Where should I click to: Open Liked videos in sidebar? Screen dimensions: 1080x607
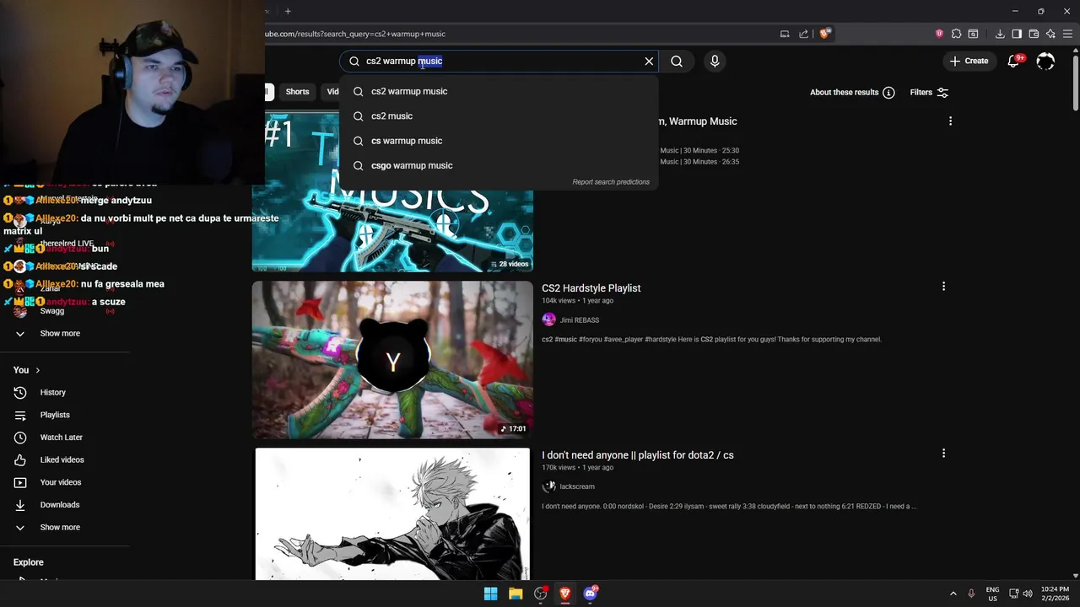point(62,459)
